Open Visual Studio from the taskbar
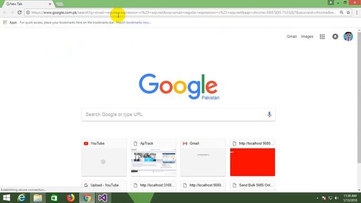Image resolution: width=361 pixels, height=203 pixels. 103,198
